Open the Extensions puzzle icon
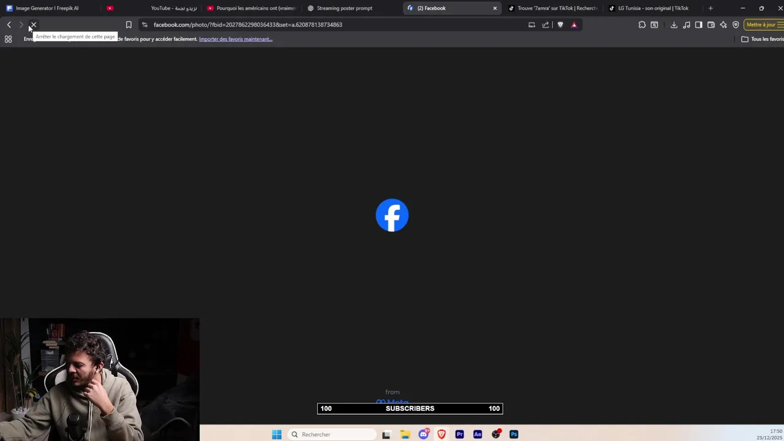 642,24
